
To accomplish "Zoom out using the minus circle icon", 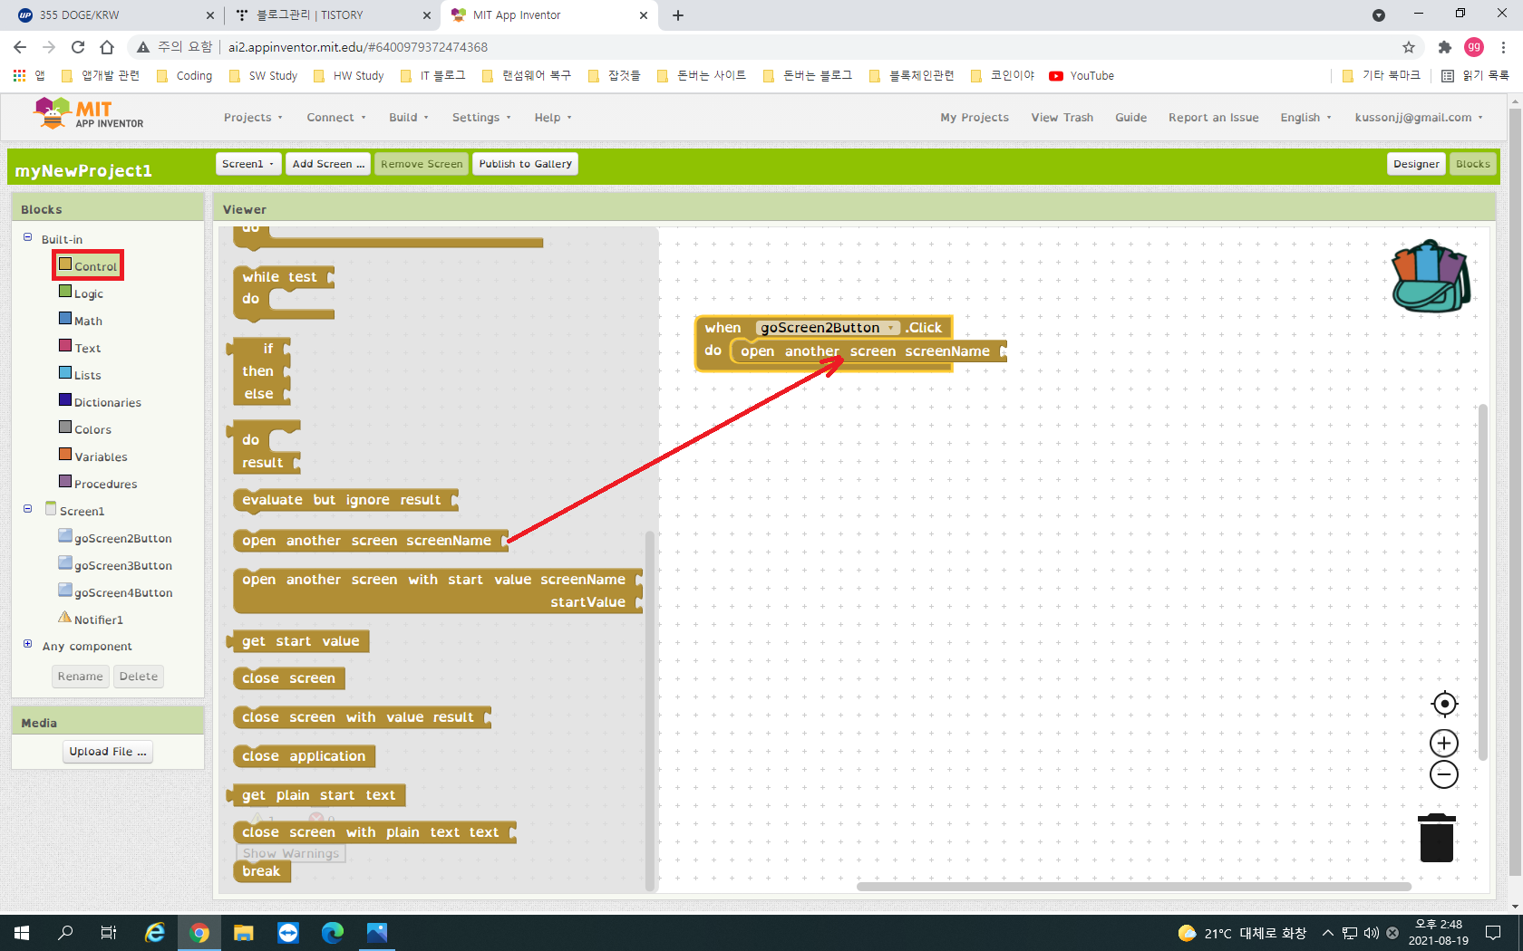I will coord(1444,774).
